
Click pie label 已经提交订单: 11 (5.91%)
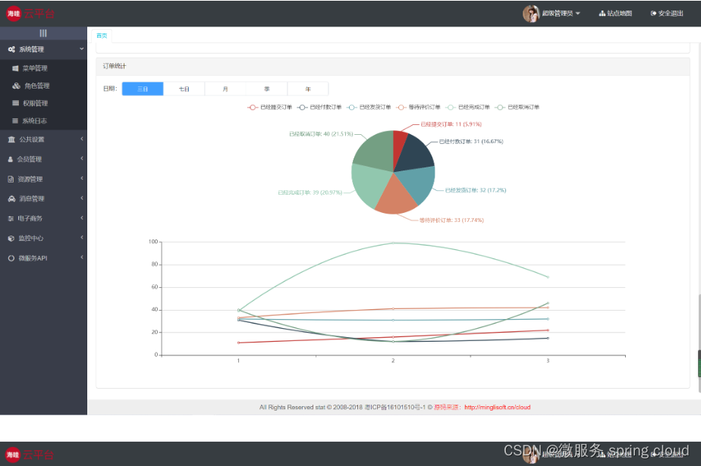point(451,124)
